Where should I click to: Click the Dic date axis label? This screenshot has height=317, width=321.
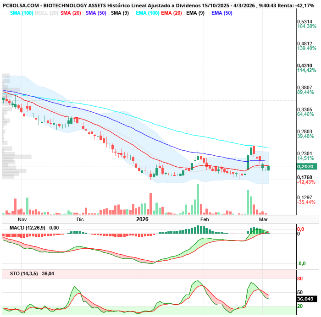(x=80, y=219)
